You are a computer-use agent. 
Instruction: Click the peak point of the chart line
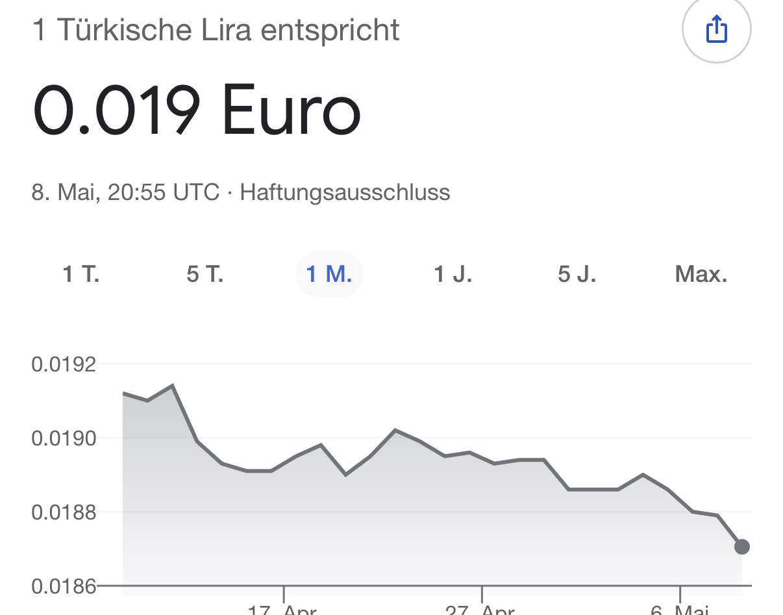[172, 386]
